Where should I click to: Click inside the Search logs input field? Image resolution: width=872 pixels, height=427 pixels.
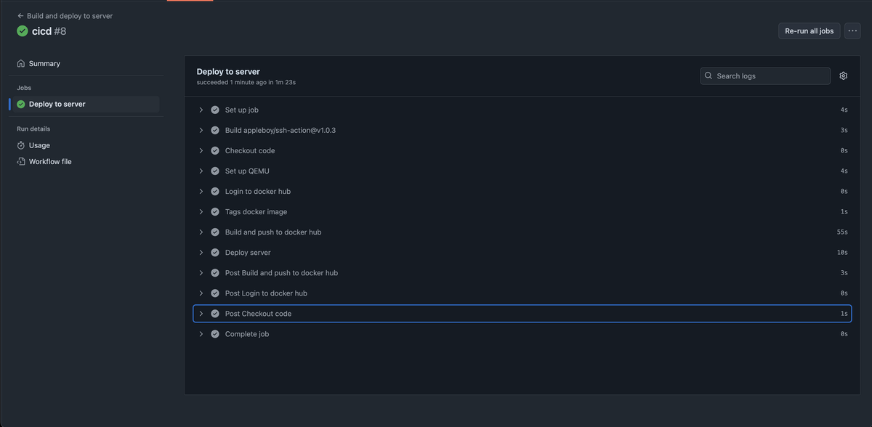(763, 76)
